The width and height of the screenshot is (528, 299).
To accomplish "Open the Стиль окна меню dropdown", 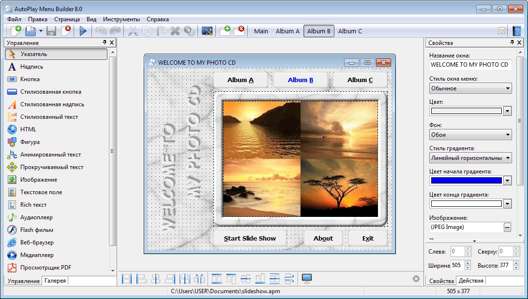I will [x=470, y=88].
